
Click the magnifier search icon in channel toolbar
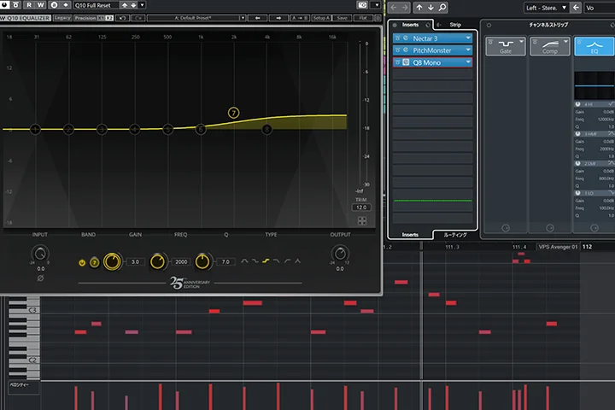click(442, 8)
